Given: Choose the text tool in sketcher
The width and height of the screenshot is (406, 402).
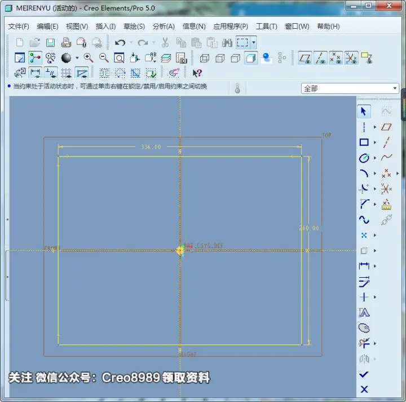Looking at the screenshot, I should 364,313.
